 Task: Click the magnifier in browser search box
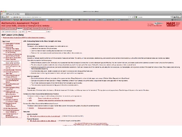coord(171,17)
